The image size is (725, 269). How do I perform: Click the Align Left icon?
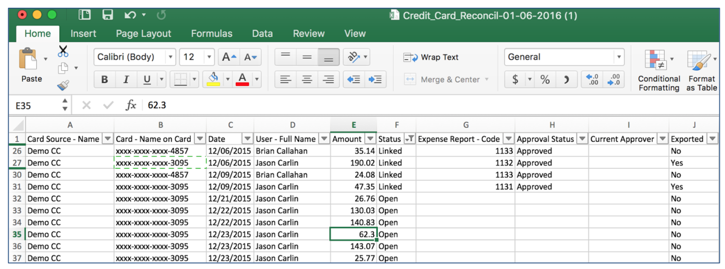[286, 79]
